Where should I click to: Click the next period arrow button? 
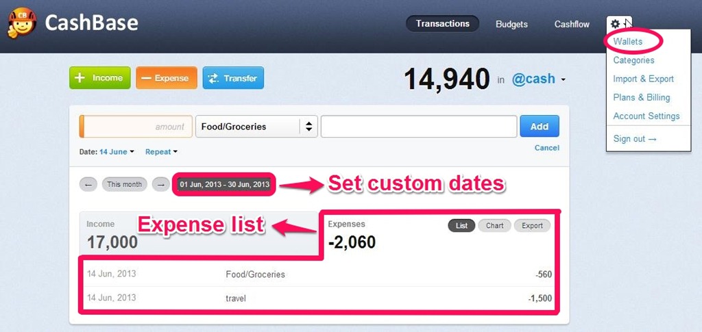click(x=160, y=184)
